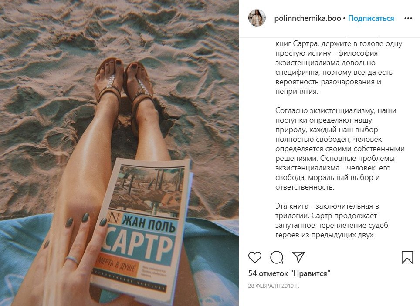This screenshot has width=420, height=306.
Task: Open the polinnchernika.boo profile avatar
Action: pos(257,18)
